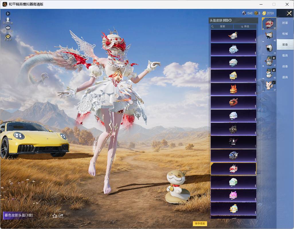Choose the black spiked helmet skin
294x229 pixels.
click(234, 129)
